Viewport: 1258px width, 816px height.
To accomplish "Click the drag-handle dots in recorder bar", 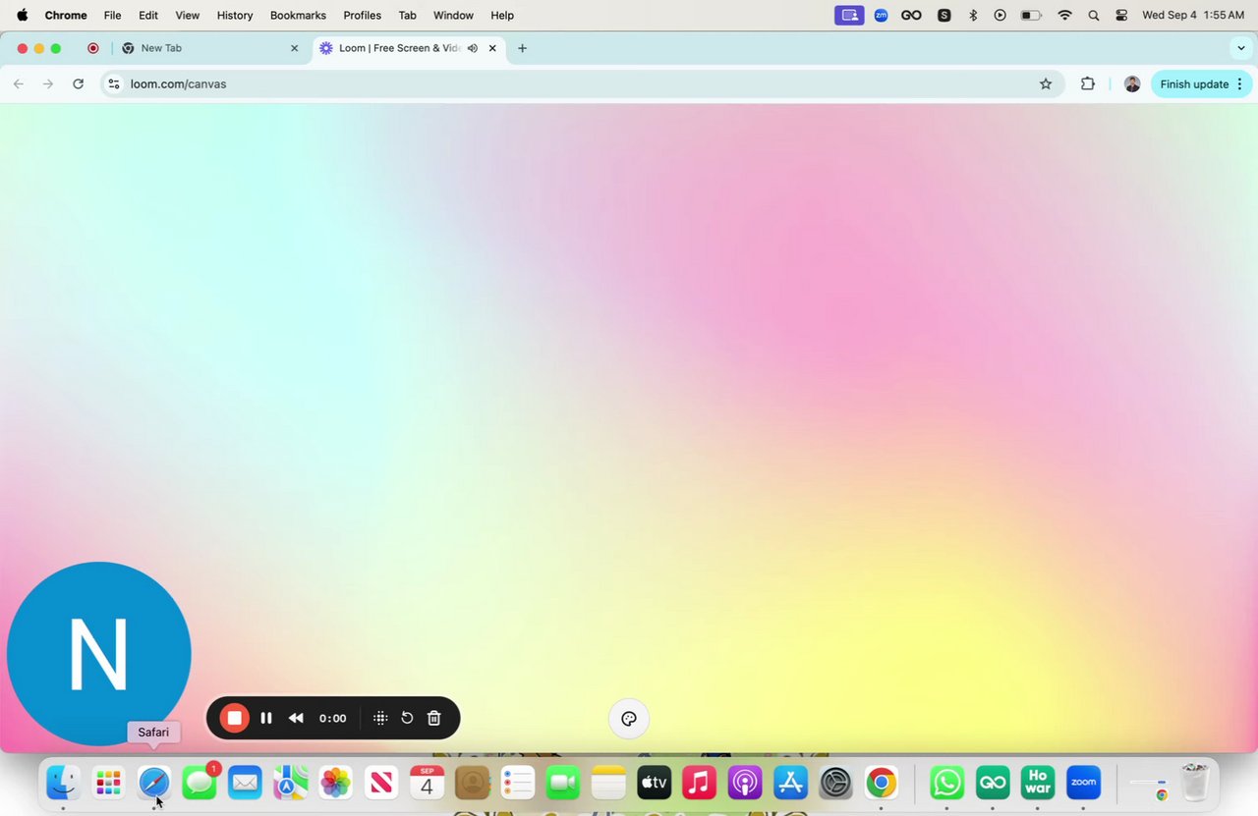I will (x=380, y=718).
